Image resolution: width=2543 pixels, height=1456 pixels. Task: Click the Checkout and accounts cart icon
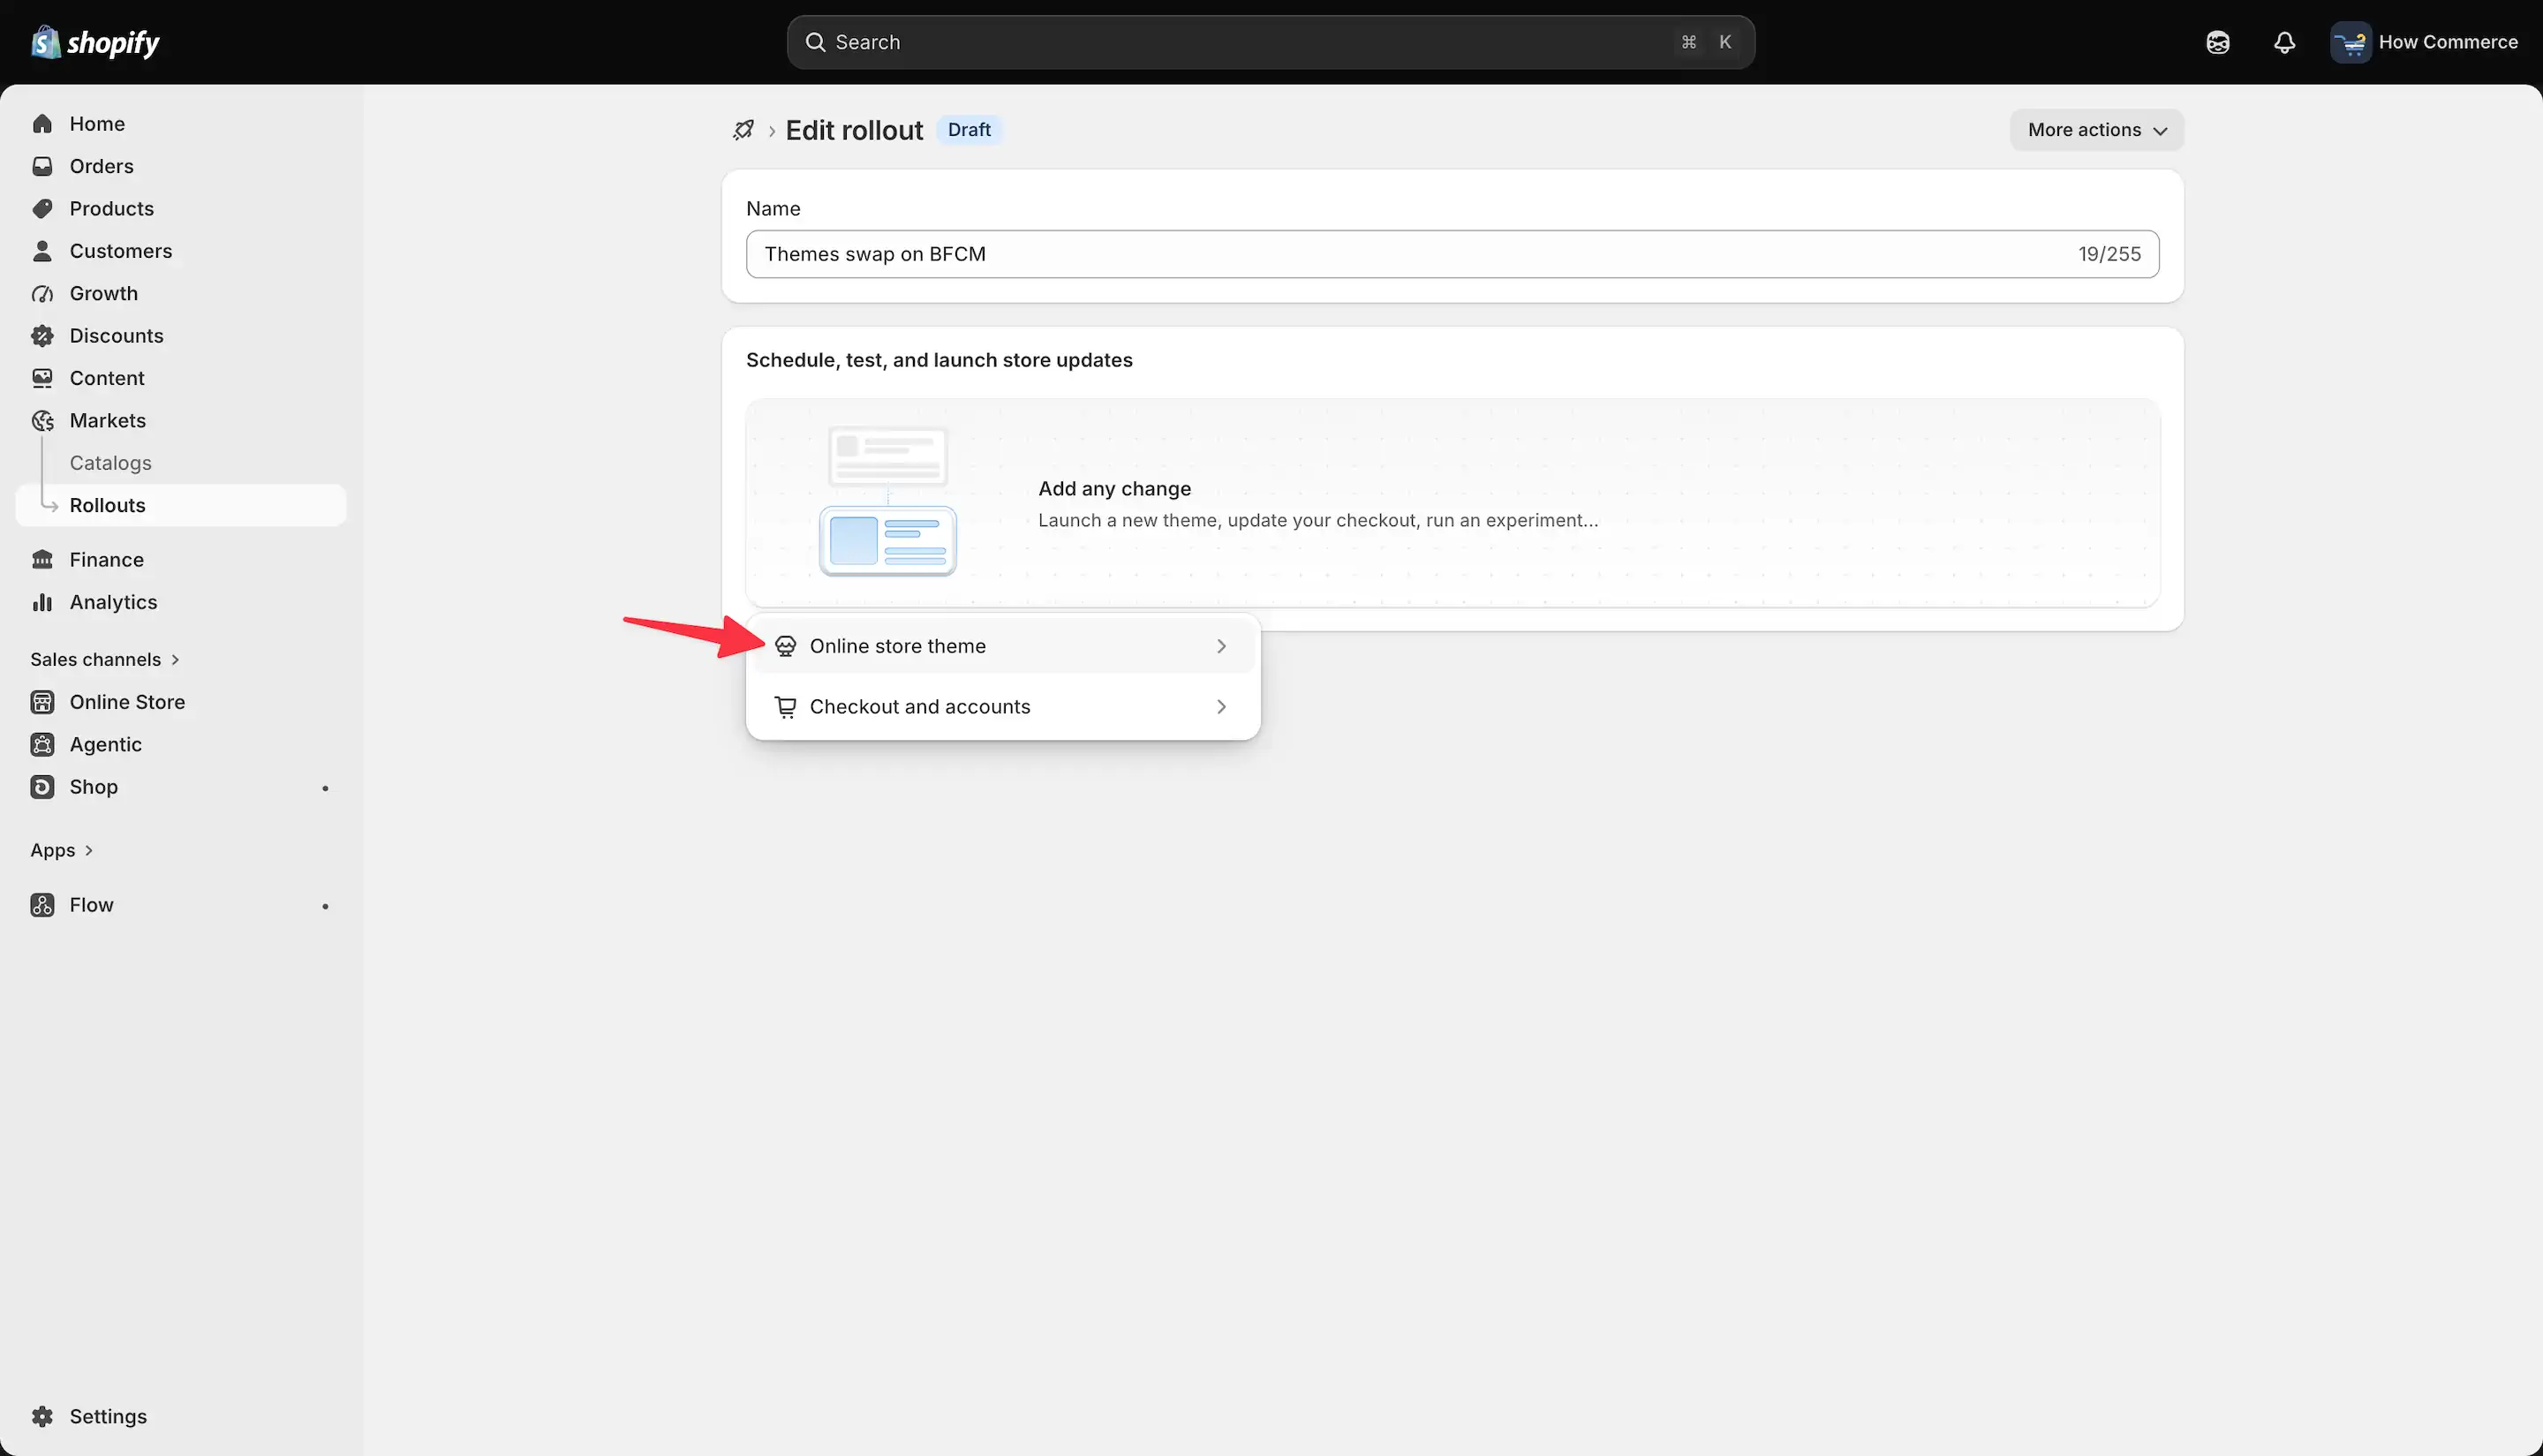coord(786,707)
